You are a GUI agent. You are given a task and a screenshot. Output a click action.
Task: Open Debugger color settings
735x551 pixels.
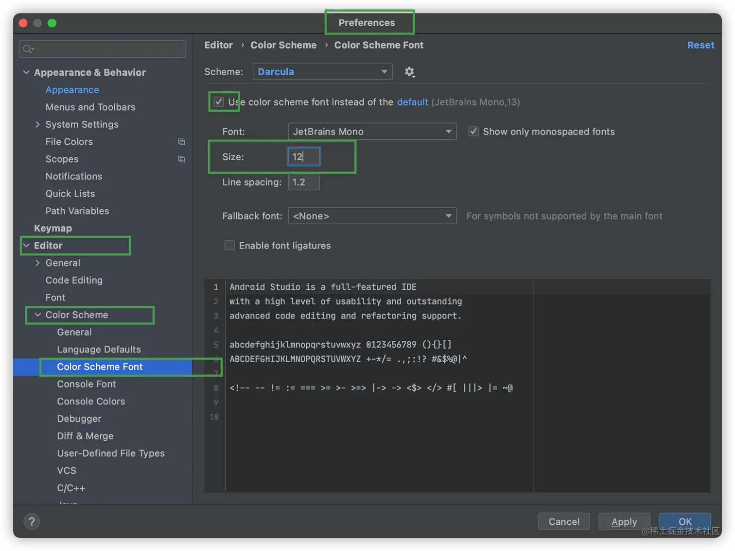(79, 419)
